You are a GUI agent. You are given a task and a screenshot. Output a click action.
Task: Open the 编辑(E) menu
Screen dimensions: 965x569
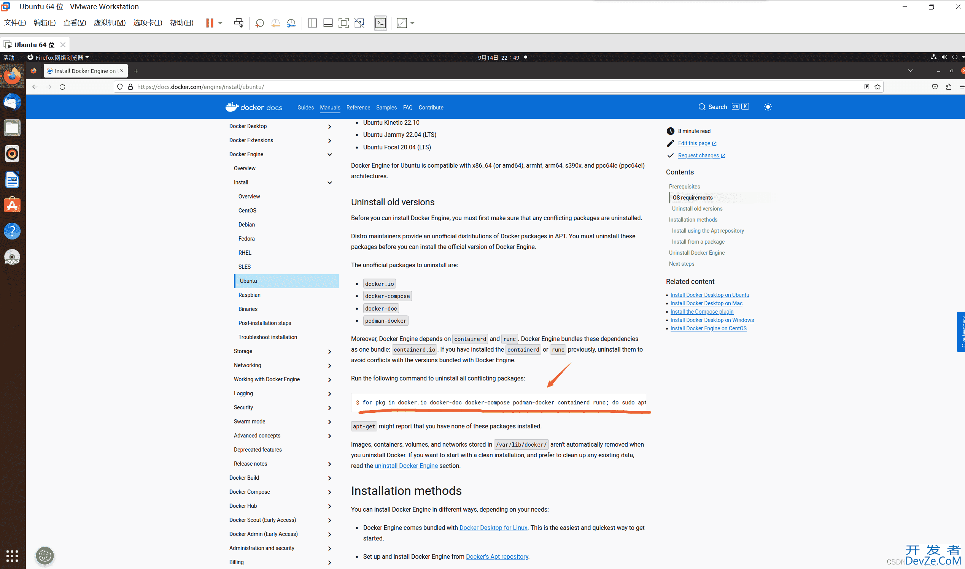pos(45,23)
